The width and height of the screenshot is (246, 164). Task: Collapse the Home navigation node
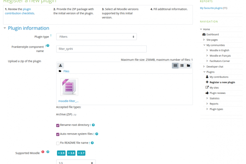(201, 29)
